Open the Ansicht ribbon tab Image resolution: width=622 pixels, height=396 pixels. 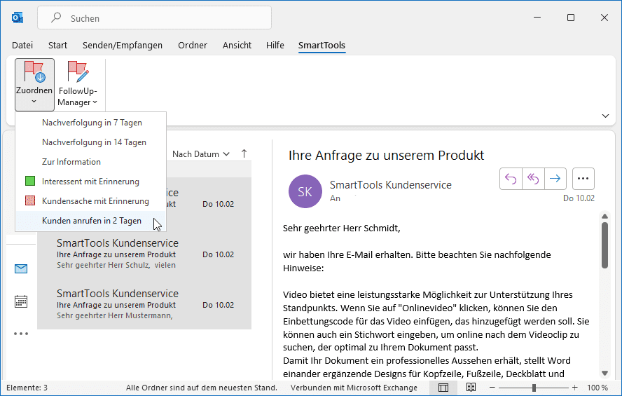[237, 45]
